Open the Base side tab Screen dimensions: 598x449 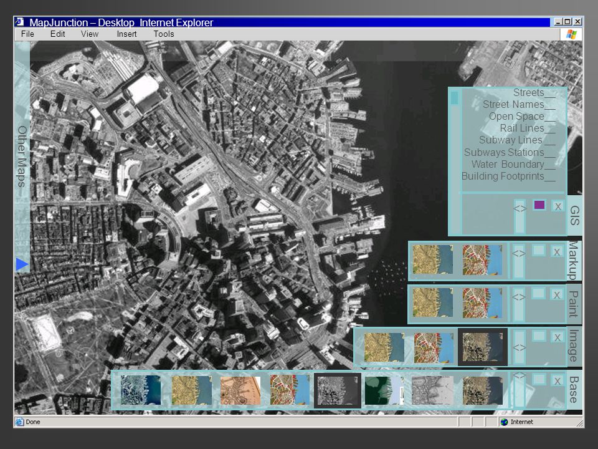pyautogui.click(x=574, y=389)
